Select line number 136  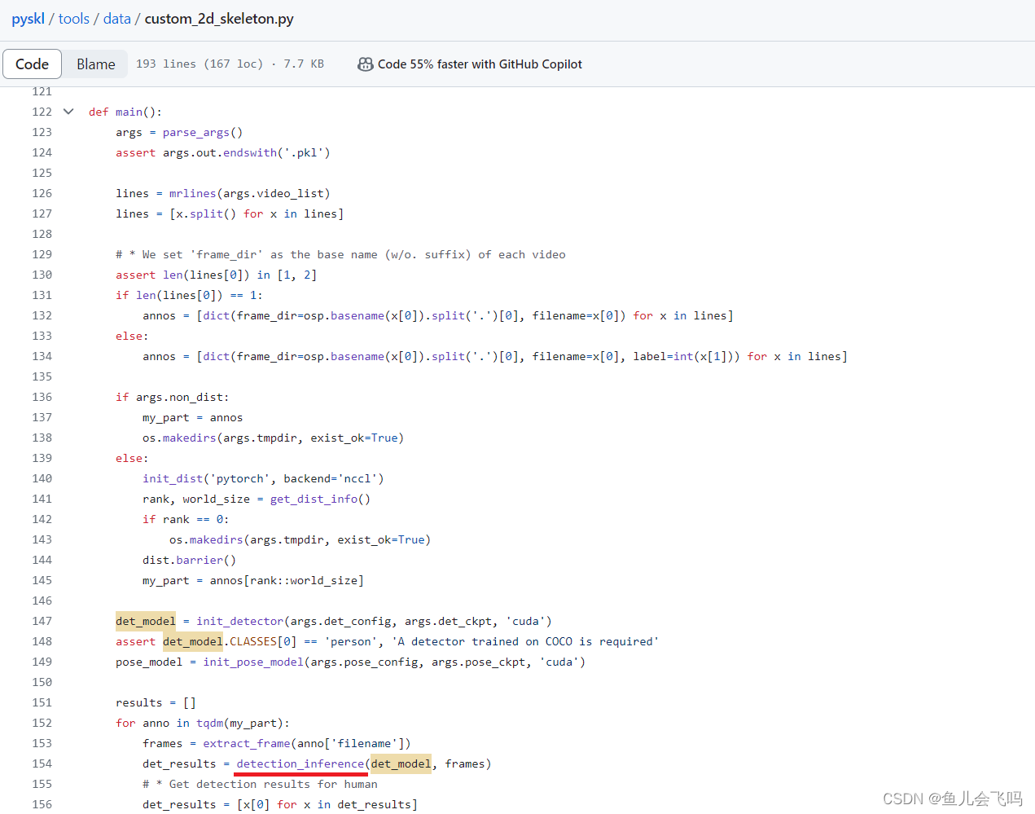click(x=41, y=396)
